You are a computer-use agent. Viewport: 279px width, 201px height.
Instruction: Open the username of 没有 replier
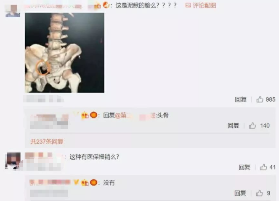(50, 182)
